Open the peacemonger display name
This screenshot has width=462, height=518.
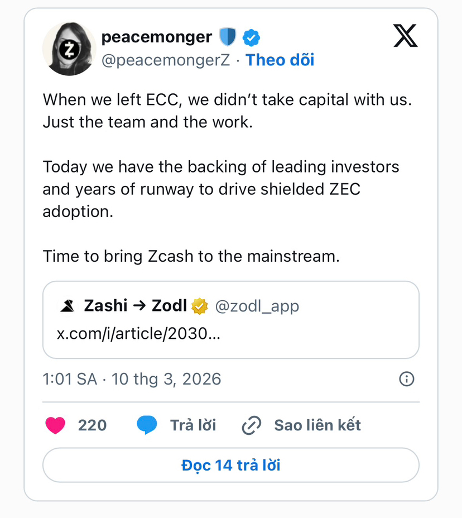[x=156, y=37]
